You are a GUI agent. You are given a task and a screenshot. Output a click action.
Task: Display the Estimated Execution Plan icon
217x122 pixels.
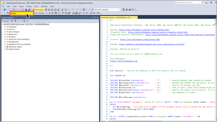coord(53,13)
